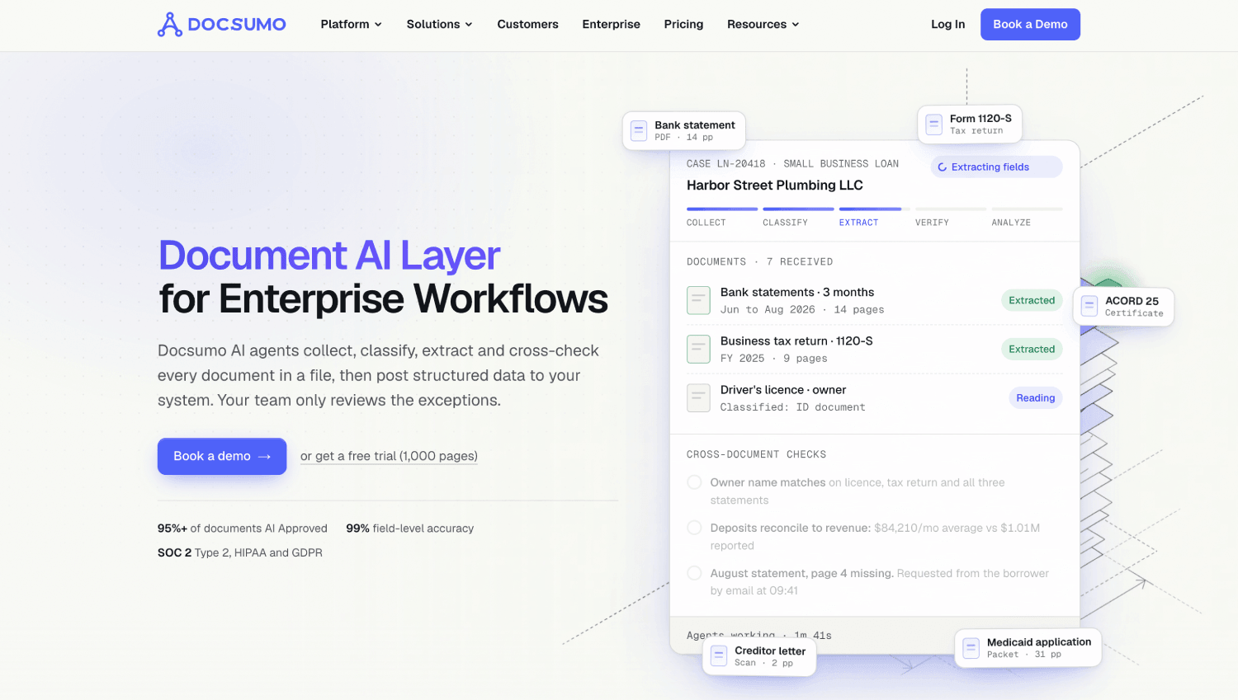Image resolution: width=1238 pixels, height=700 pixels.
Task: Select the COLLECT step label
Action: (706, 223)
